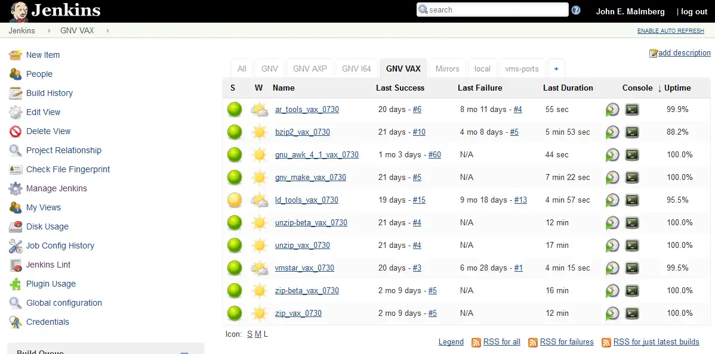This screenshot has width=715, height=354.
Task: Open last success build #60 link
Action: [x=434, y=154]
